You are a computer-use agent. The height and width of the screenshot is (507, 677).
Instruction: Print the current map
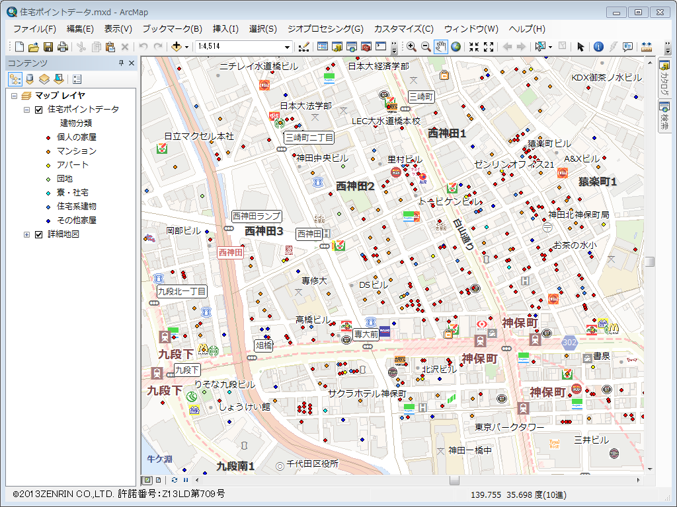point(63,47)
